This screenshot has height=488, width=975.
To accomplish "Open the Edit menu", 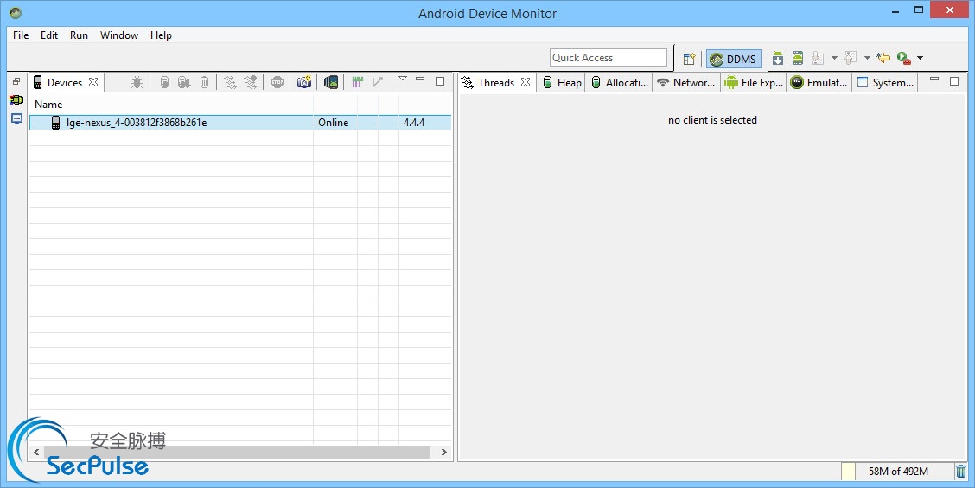I will pos(49,35).
